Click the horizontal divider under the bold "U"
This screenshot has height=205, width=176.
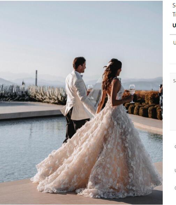point(173,34)
